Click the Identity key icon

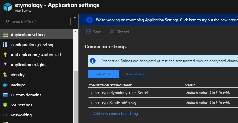(x=5, y=75)
